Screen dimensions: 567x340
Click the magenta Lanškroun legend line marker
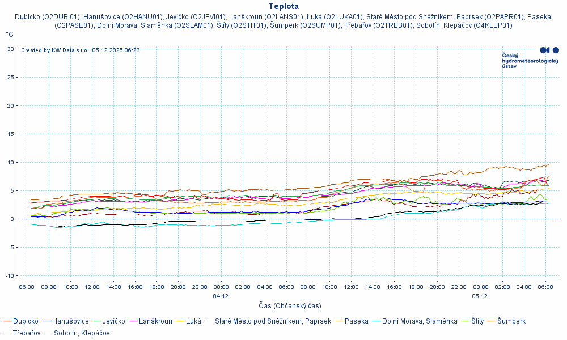133,321
